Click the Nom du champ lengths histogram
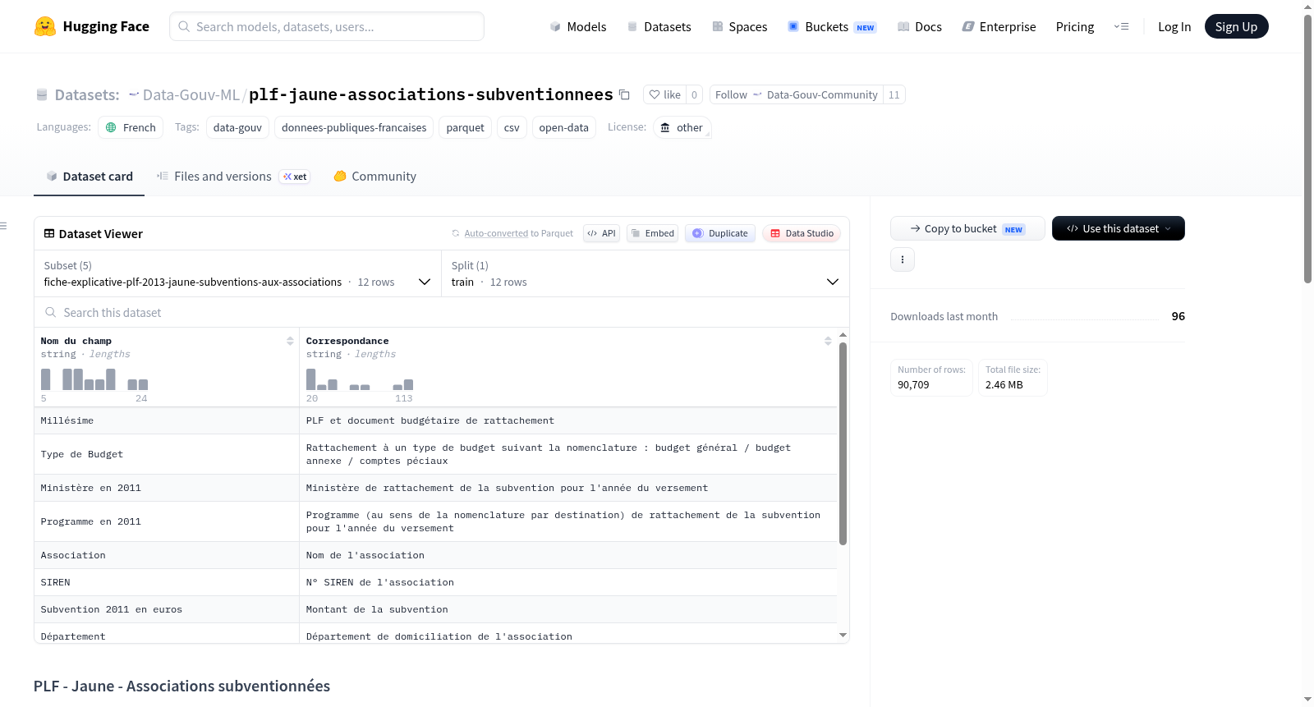Viewport: 1314px width, 707px height. [94, 379]
